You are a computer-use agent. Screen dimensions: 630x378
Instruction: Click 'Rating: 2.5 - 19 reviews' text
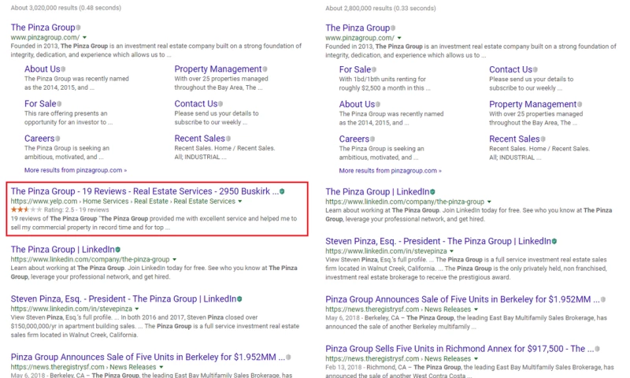pyautogui.click(x=76, y=209)
